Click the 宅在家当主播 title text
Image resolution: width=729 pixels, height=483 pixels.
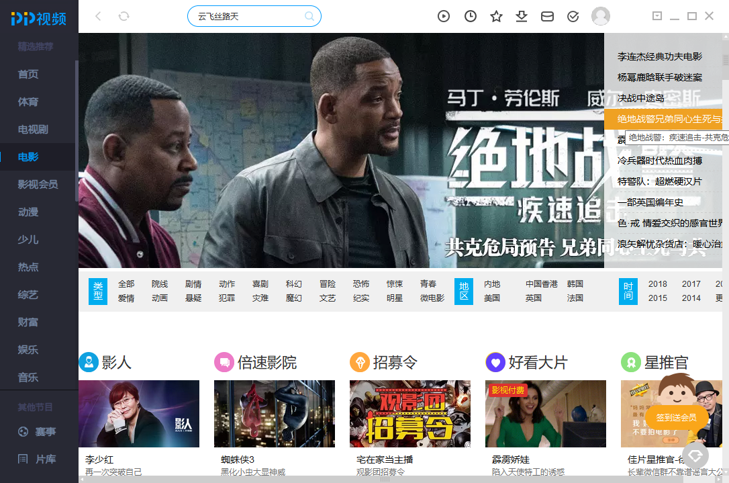tap(385, 459)
